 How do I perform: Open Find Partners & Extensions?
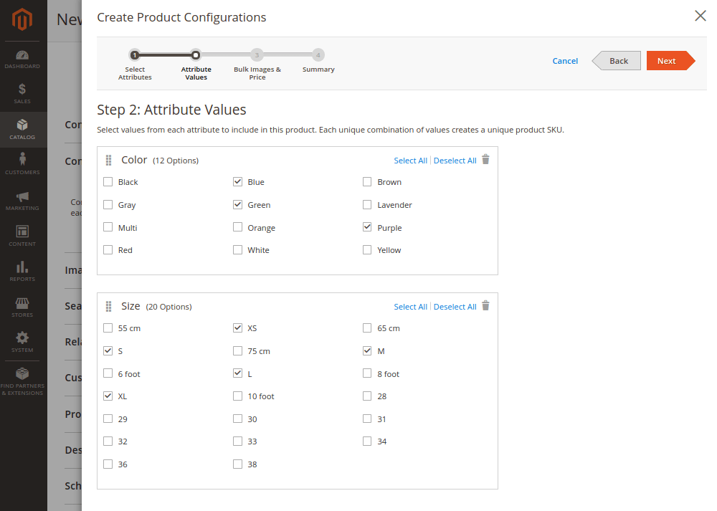[22, 382]
